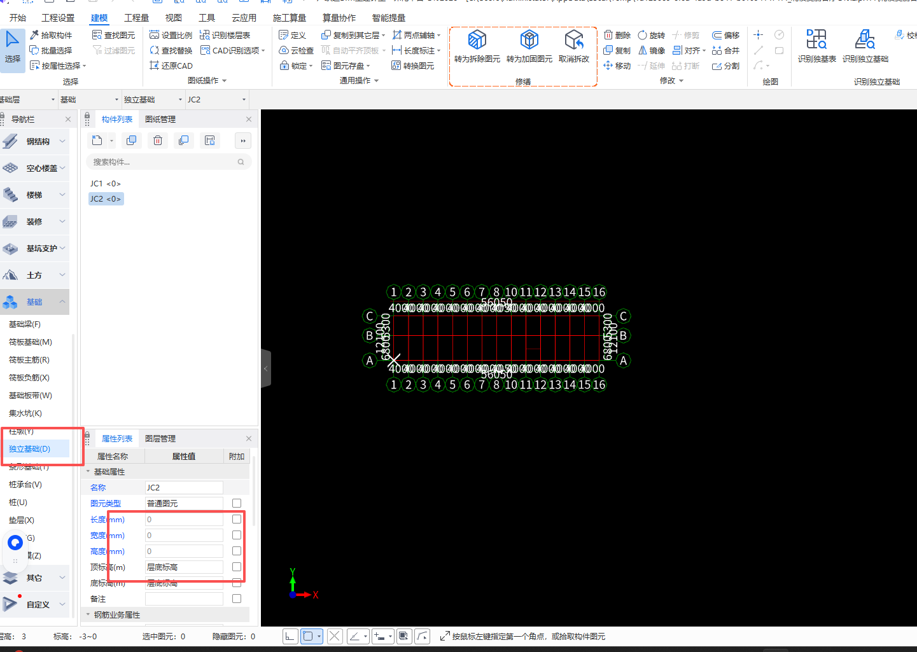Select the 识别独基表 tool
The height and width of the screenshot is (652, 917).
[x=816, y=41]
